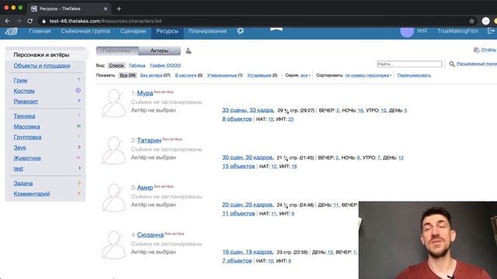Filter by Без актера
This screenshot has height=279, width=497.
[155, 75]
